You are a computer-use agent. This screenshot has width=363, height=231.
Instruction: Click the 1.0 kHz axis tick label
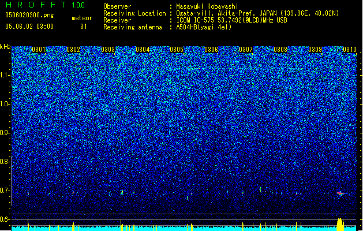pyautogui.click(x=5, y=104)
